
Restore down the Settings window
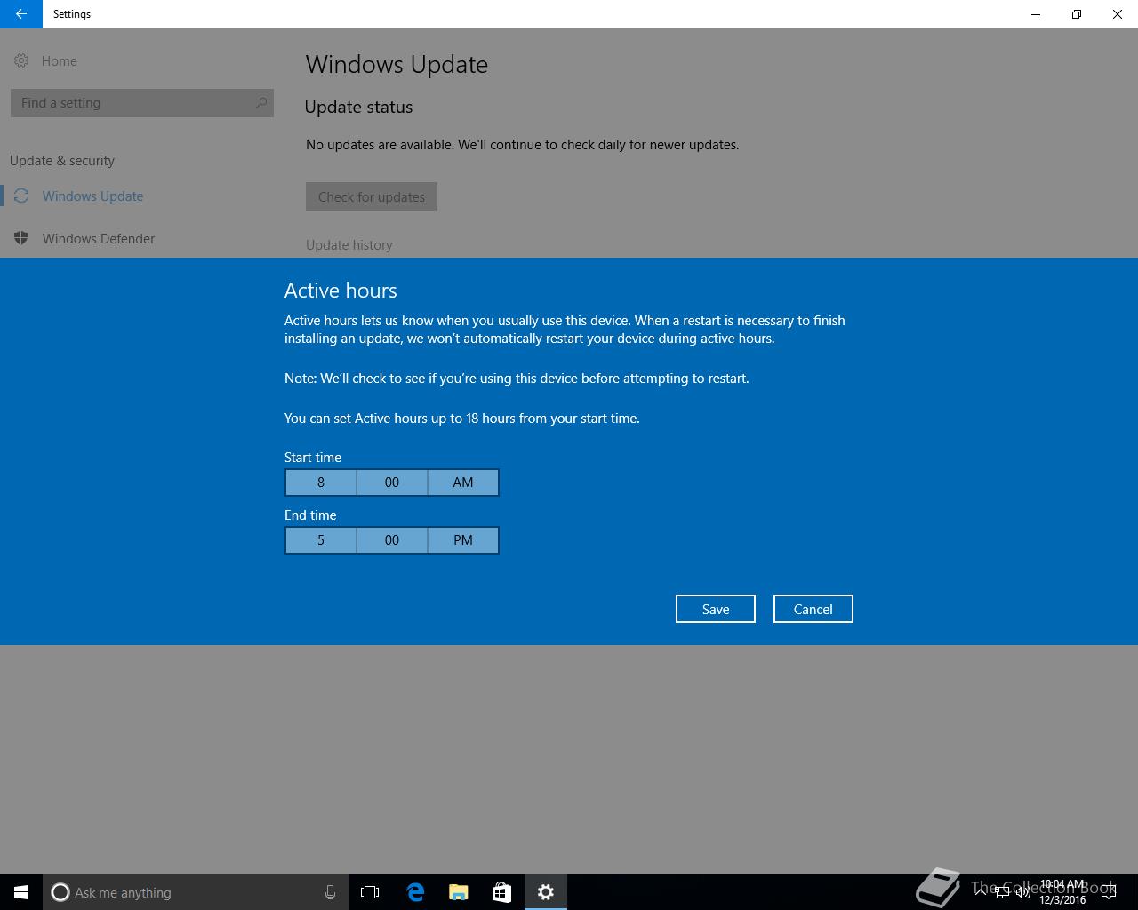point(1077,14)
